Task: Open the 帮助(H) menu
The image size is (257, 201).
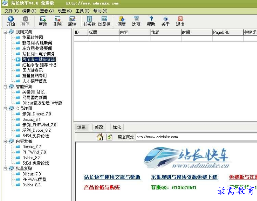Action: click(100, 11)
